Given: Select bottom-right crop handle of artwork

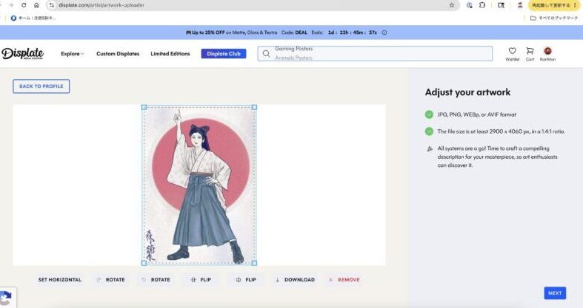Looking at the screenshot, I should (x=254, y=263).
